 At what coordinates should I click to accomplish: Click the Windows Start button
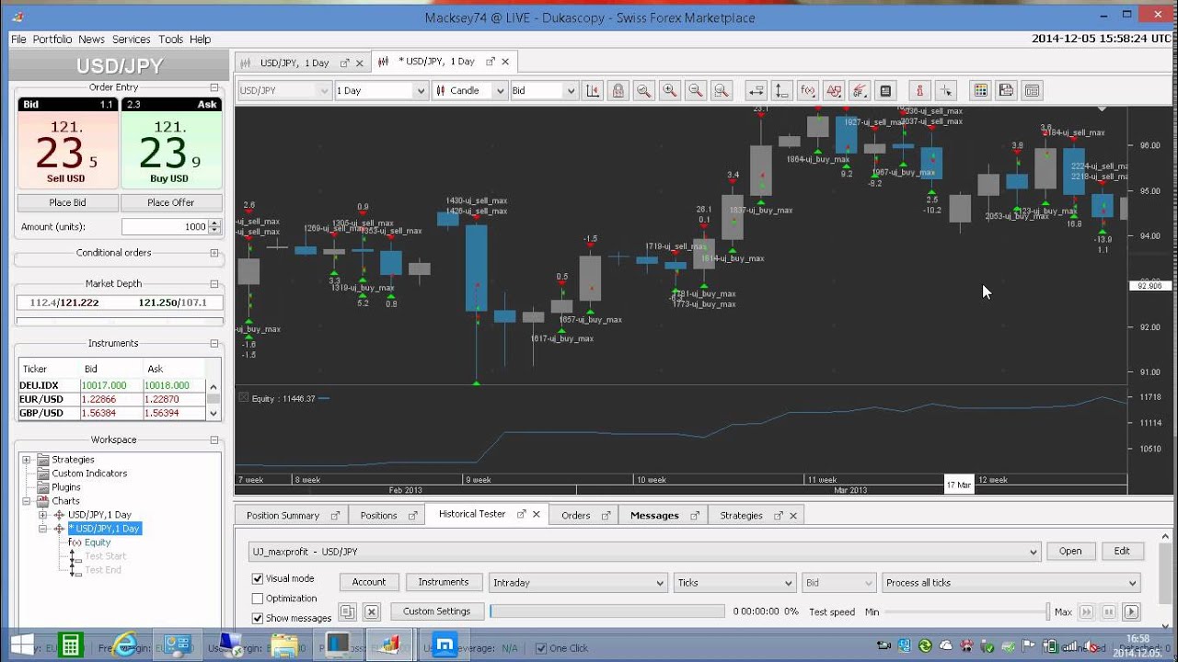[x=20, y=645]
